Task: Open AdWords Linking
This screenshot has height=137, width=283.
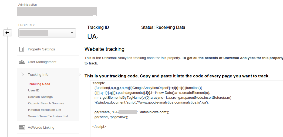Action: (41, 128)
